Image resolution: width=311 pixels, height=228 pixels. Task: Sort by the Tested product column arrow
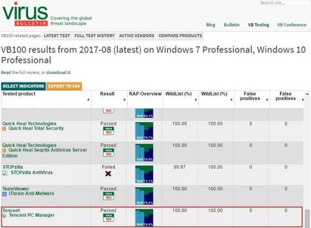(x=88, y=99)
